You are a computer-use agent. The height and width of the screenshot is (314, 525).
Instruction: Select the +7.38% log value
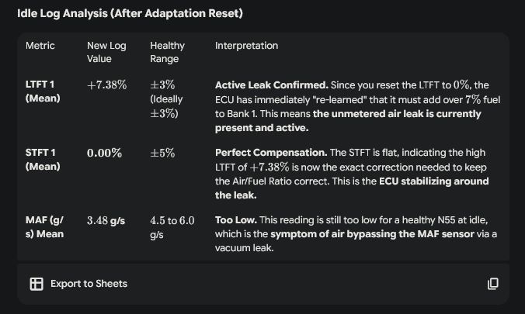[106, 85]
